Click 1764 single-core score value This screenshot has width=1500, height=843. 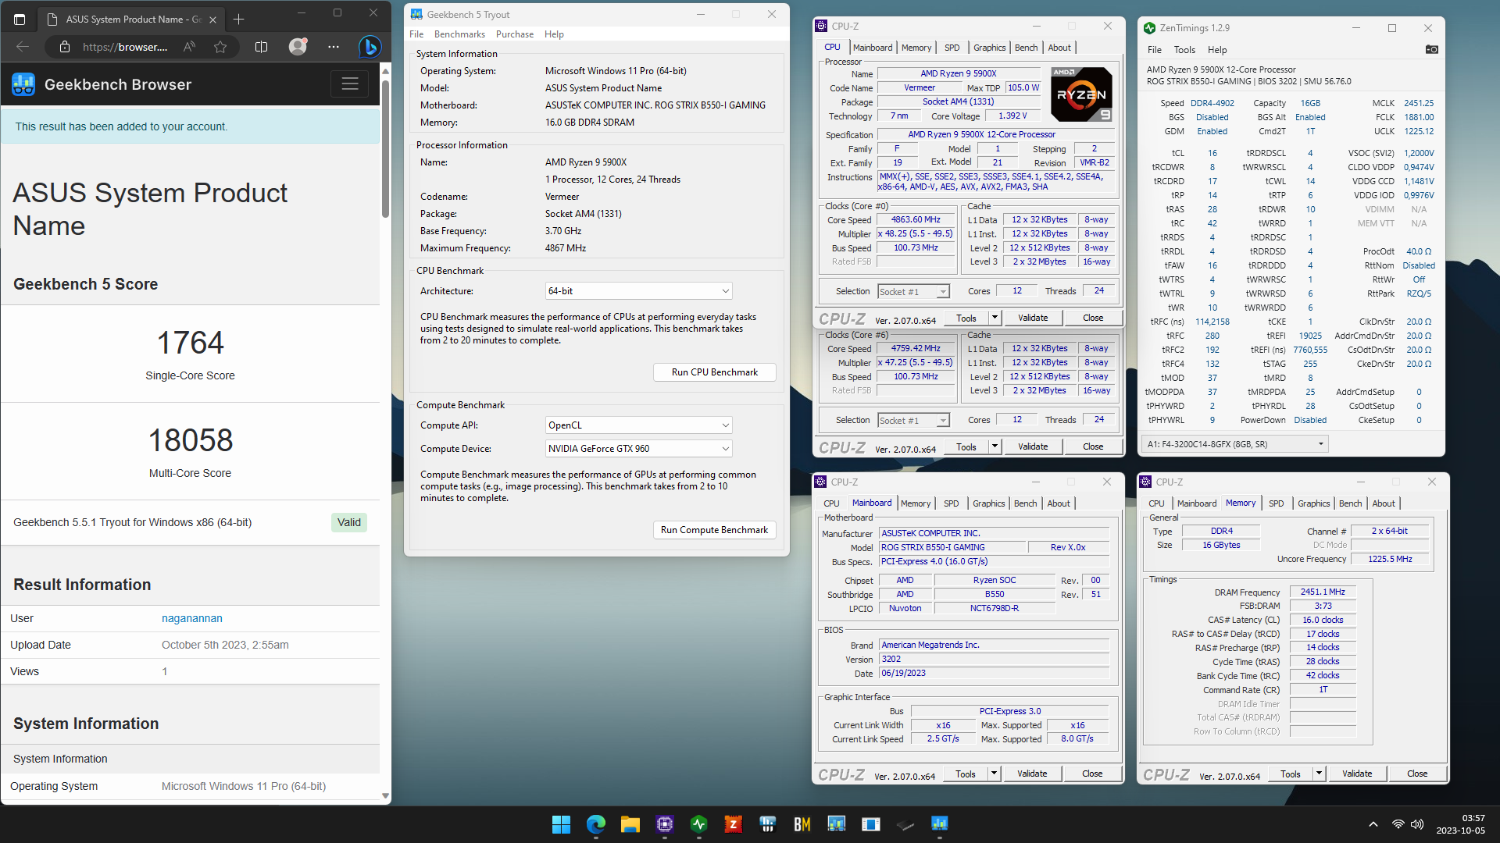click(x=191, y=343)
